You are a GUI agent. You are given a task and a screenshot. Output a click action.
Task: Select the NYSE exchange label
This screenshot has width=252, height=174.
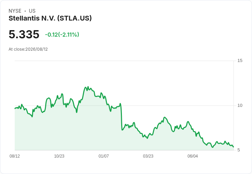(15, 11)
